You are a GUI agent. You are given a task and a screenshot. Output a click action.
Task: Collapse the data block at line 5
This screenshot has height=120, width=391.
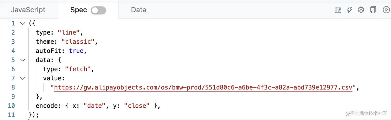click(x=23, y=60)
